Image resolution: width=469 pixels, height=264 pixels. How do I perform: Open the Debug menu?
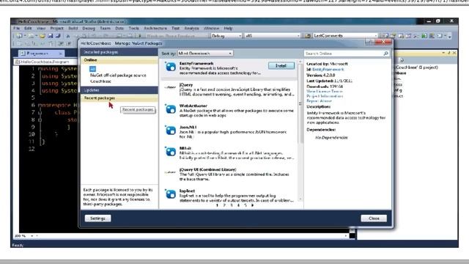pyautogui.click(x=89, y=28)
